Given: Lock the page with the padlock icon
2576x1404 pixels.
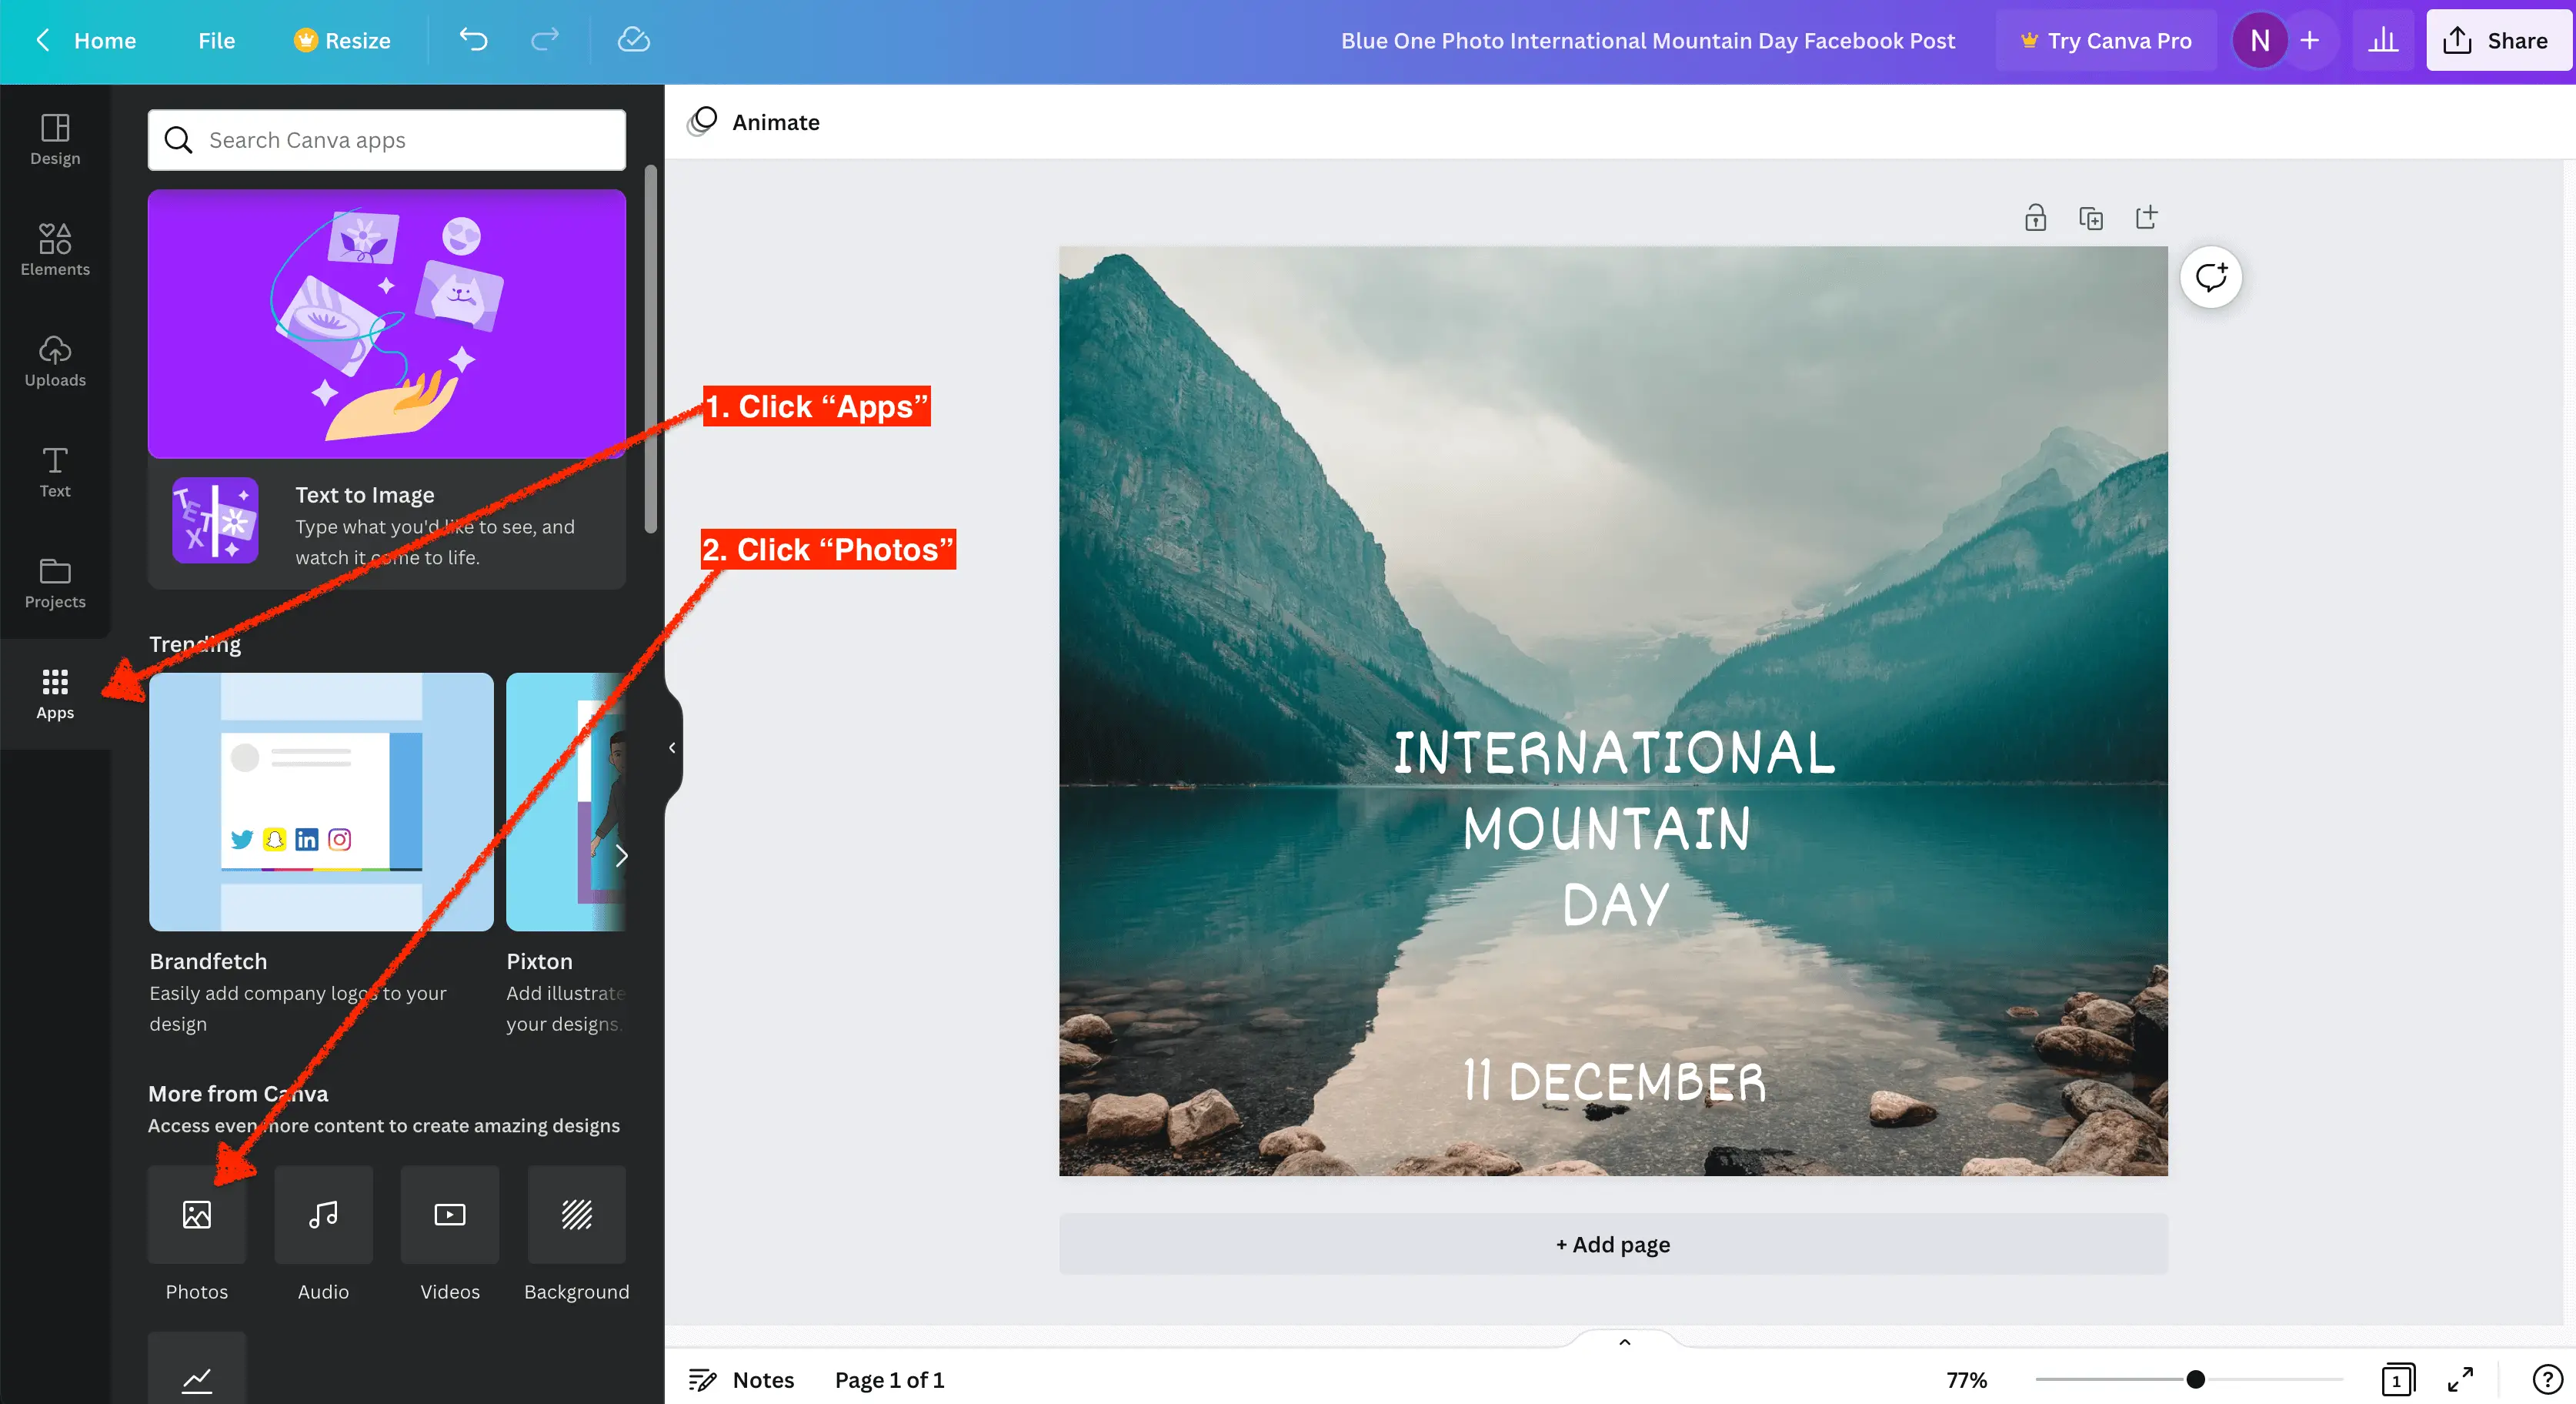Looking at the screenshot, I should pyautogui.click(x=2035, y=218).
